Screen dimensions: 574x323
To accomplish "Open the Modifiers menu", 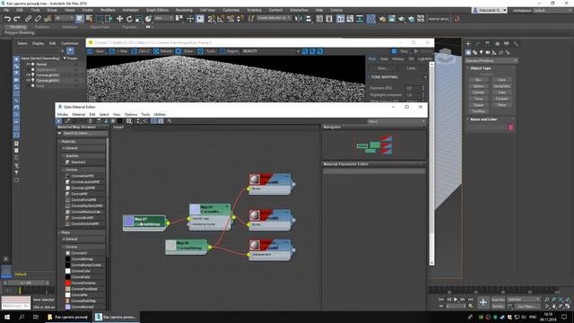I will point(108,10).
